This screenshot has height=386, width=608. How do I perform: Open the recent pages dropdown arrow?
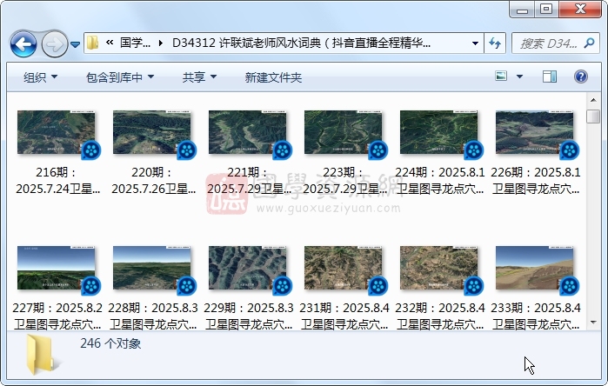[x=76, y=44]
